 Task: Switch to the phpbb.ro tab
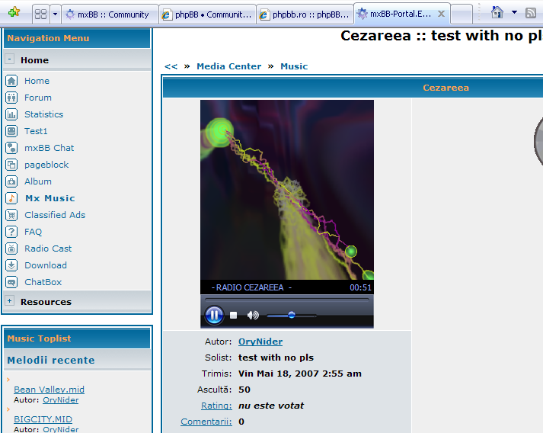[x=305, y=14]
